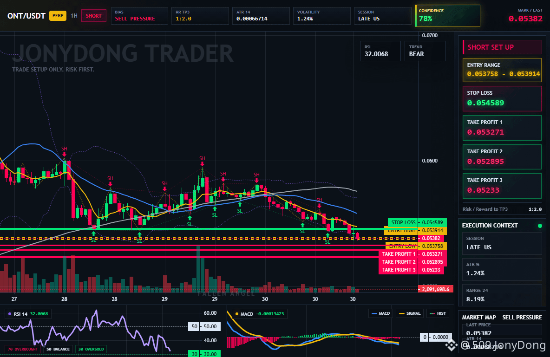Click the VOLATILITY 1.24% card

tap(321, 16)
